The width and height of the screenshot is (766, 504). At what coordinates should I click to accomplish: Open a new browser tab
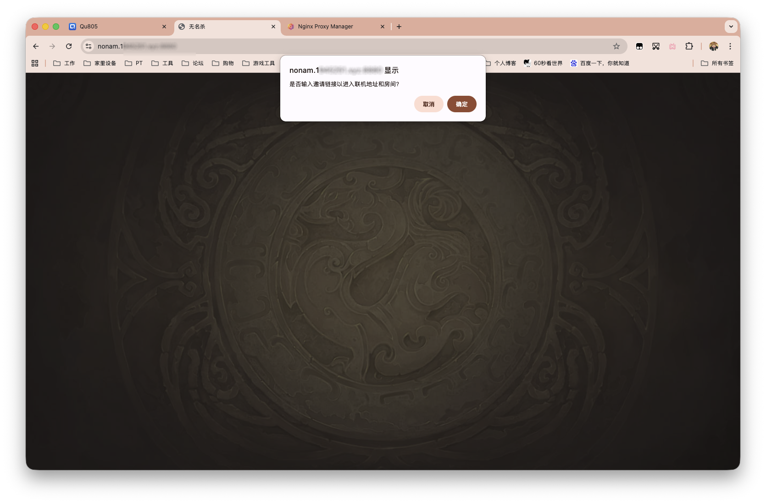tap(399, 27)
